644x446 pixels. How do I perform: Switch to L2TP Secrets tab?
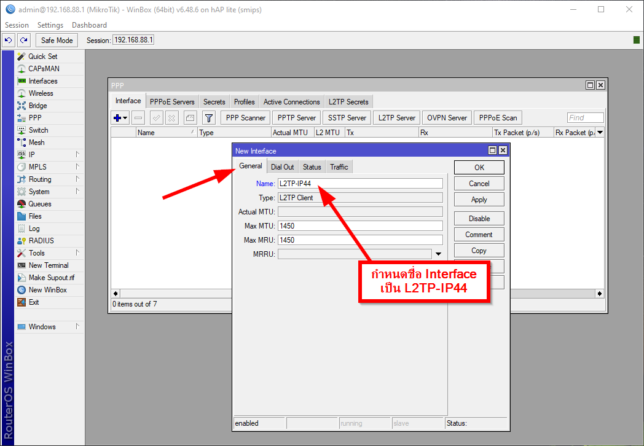(x=348, y=102)
